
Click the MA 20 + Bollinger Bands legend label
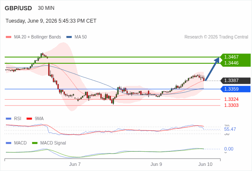tap(38, 37)
